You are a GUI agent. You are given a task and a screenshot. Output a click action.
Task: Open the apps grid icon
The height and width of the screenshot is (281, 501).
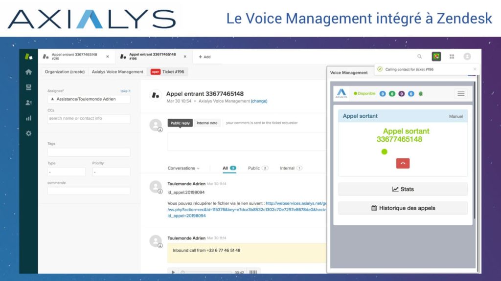coord(452,57)
